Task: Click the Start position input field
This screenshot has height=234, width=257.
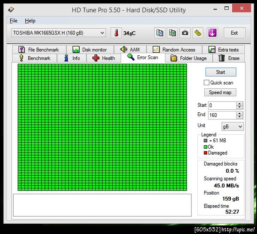Action: [222, 105]
